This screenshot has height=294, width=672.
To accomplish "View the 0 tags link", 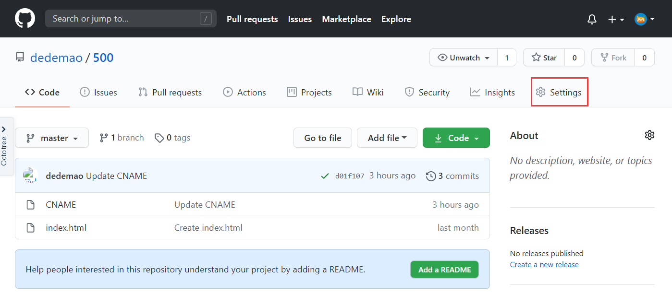I will [x=172, y=138].
